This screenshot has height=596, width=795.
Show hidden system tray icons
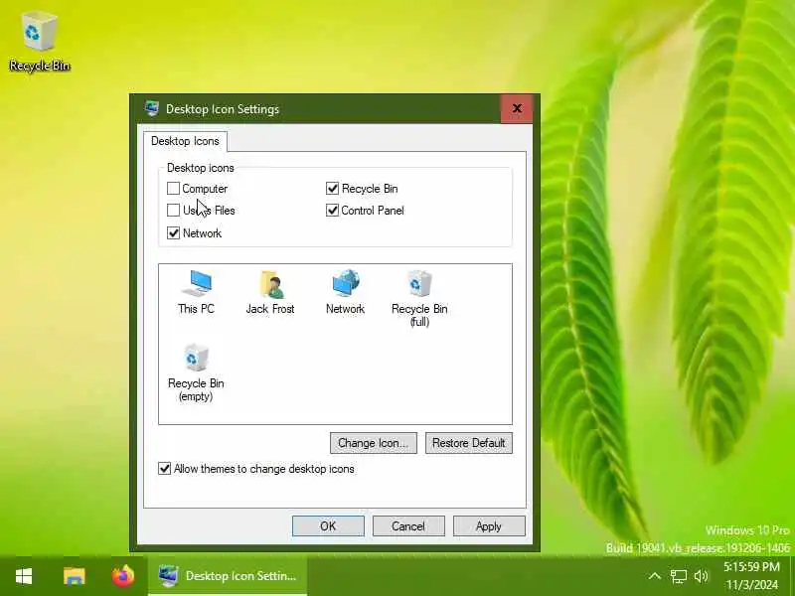[x=655, y=576]
